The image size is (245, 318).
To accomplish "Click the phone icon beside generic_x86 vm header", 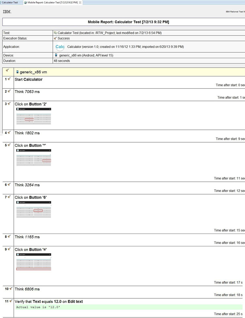I will pos(17,72).
